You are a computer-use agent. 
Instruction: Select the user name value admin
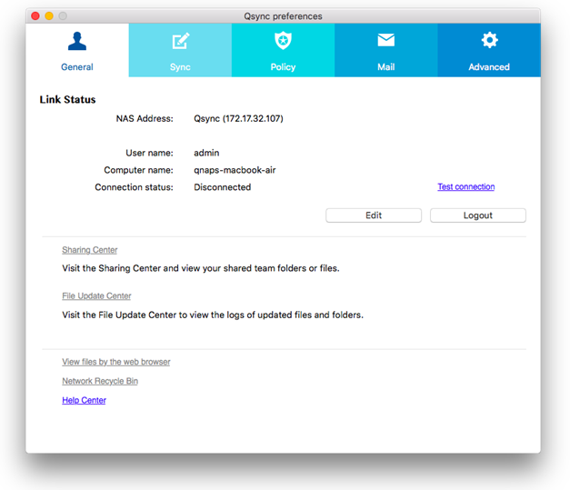coord(206,153)
